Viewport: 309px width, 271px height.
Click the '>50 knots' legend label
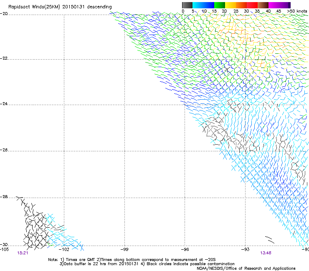pyautogui.click(x=297, y=11)
